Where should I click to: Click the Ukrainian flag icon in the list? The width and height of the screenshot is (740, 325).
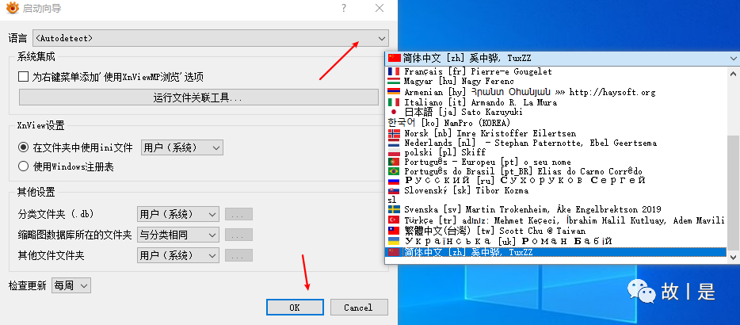[394, 239]
